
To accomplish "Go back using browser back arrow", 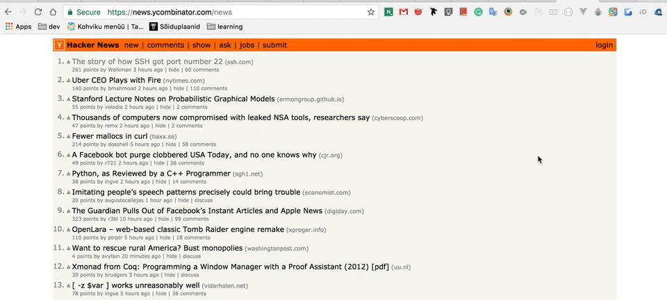I will pyautogui.click(x=8, y=12).
